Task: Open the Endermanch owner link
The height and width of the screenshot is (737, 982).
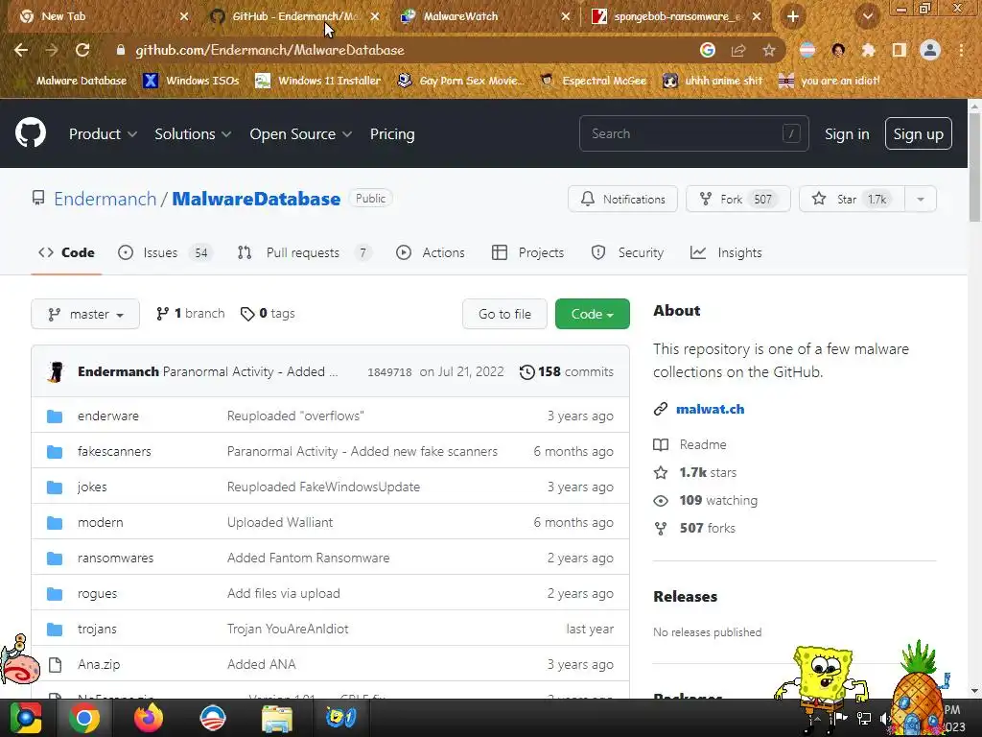Action: pos(105,199)
